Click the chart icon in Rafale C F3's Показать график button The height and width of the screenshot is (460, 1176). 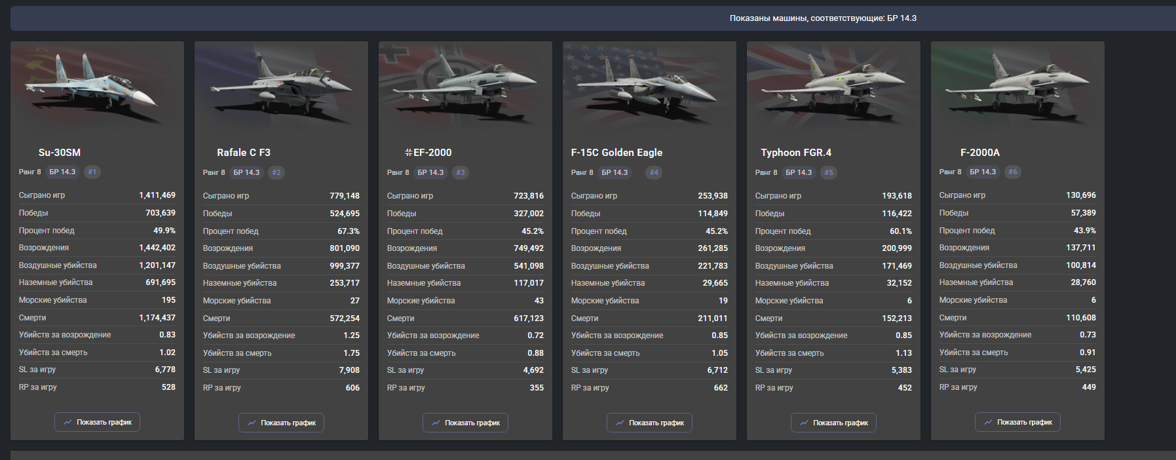click(x=252, y=423)
